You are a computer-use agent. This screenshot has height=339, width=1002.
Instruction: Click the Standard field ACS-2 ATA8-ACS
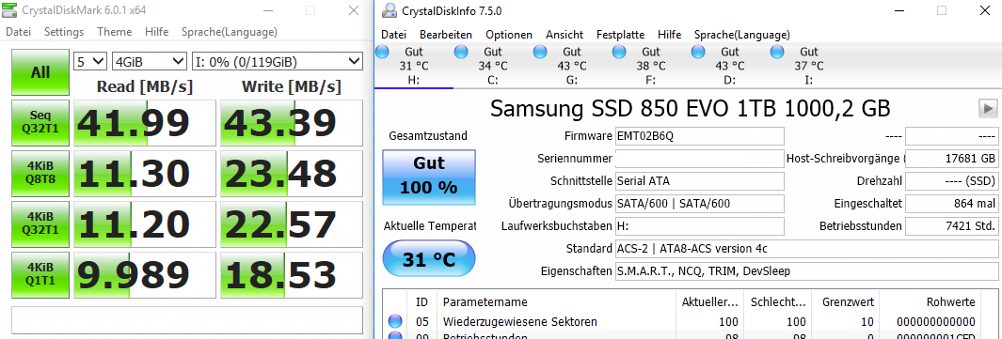(806, 249)
